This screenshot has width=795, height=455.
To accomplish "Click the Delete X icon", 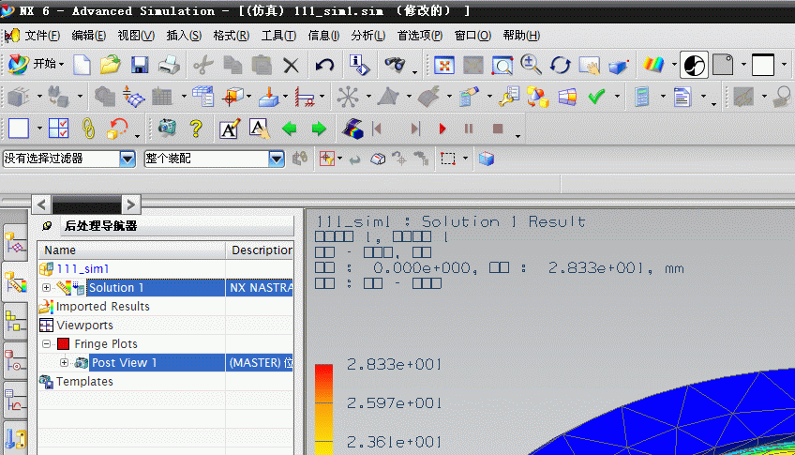I will click(291, 65).
